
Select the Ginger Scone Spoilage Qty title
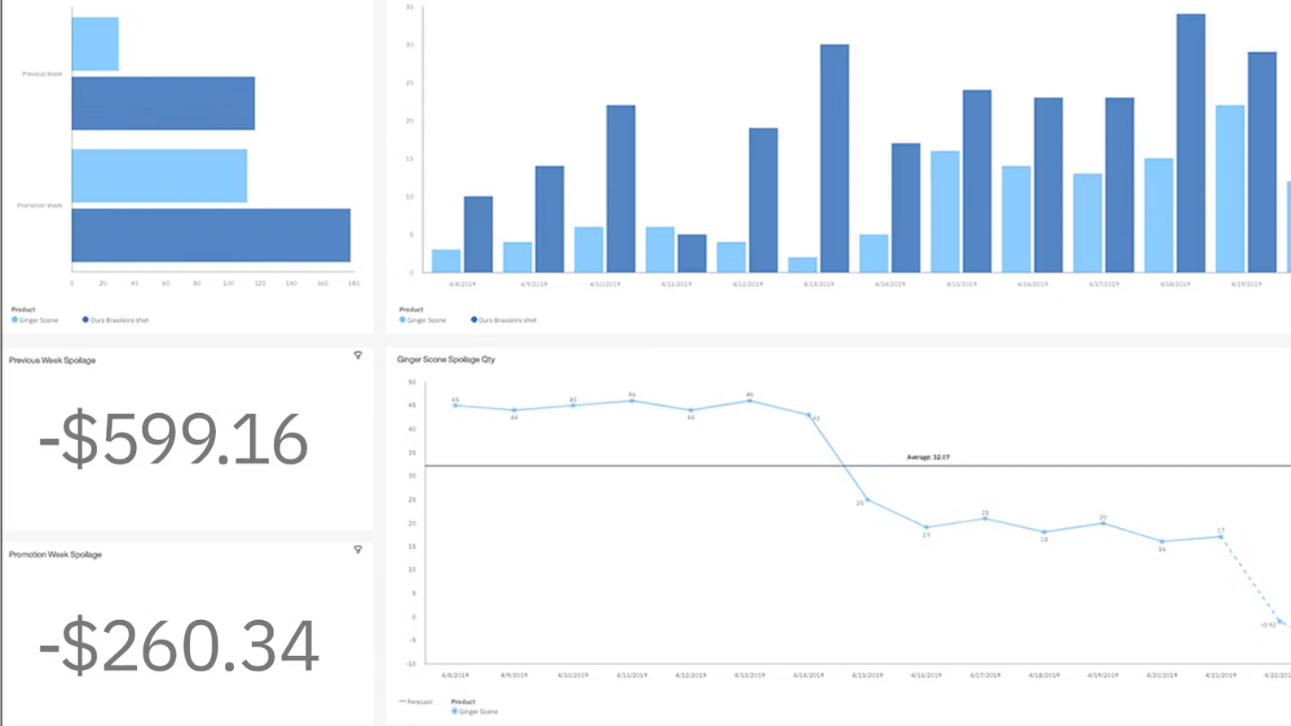pyautogui.click(x=446, y=359)
